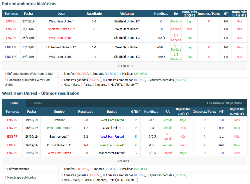Click 5 Enfrentamientos West Ham United summary
The width and height of the screenshot is (250, 184).
(29, 74)
